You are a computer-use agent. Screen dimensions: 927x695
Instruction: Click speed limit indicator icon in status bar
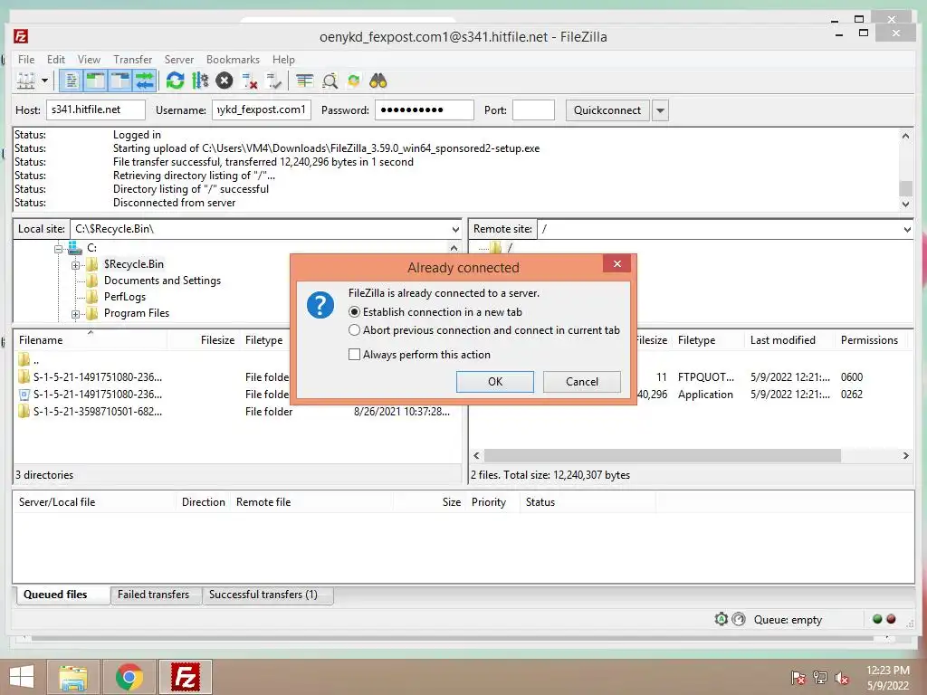[739, 619]
